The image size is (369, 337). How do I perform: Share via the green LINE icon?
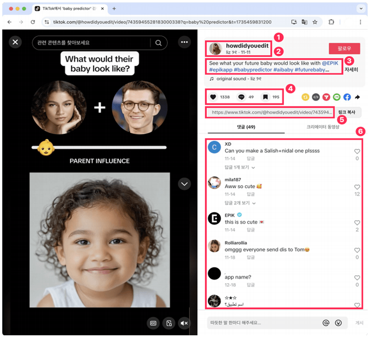point(337,97)
